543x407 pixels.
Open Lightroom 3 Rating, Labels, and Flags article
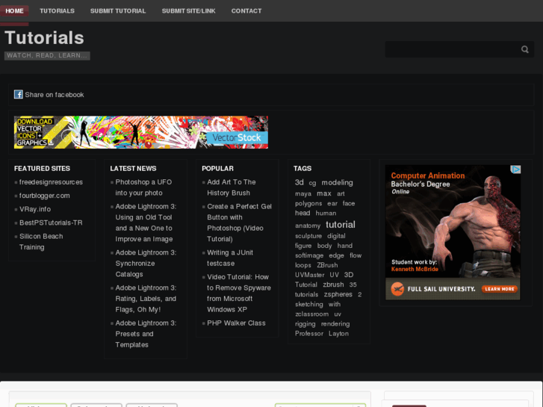pos(146,299)
